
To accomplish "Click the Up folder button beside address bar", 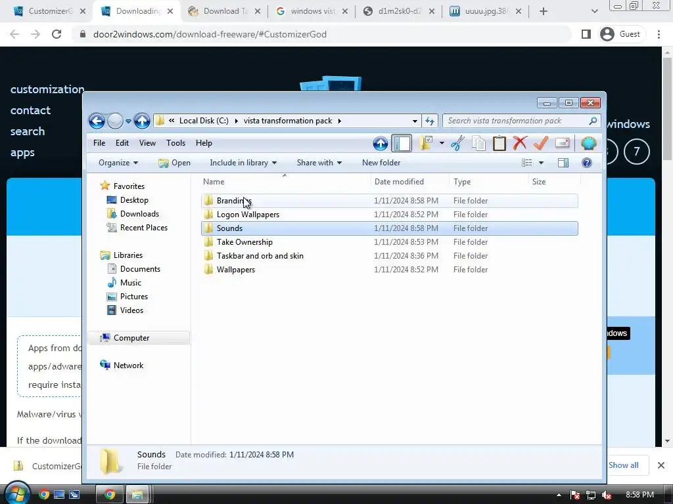I will tap(142, 121).
